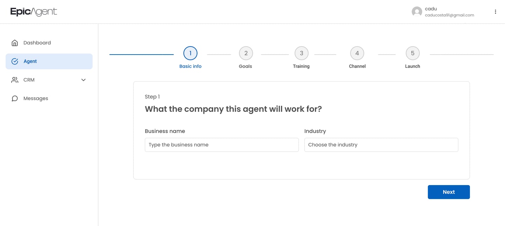Go to step 2 Goals
Image resolution: width=505 pixels, height=226 pixels.
tap(246, 53)
